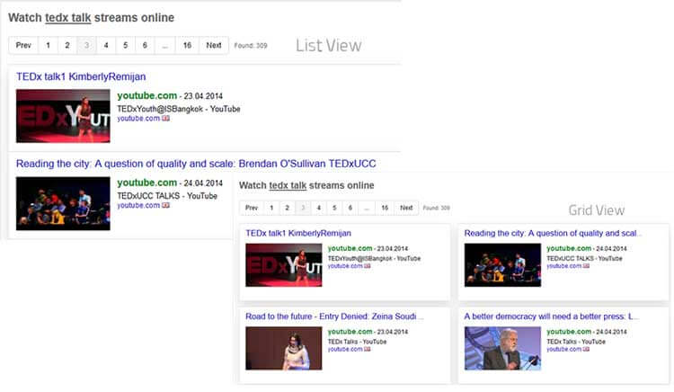The width and height of the screenshot is (674, 392).
Task: Click green youtube.com link in 'Road to the future' card
Action: (350, 332)
